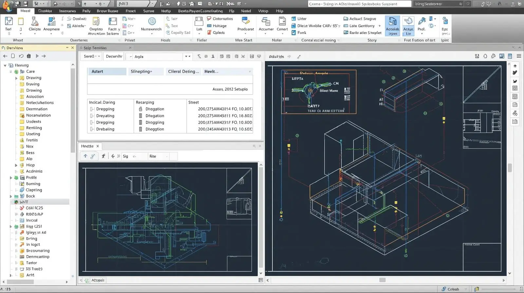Click the Cleipte tool icon in ribbon
524x293 pixels.
[x=34, y=22]
